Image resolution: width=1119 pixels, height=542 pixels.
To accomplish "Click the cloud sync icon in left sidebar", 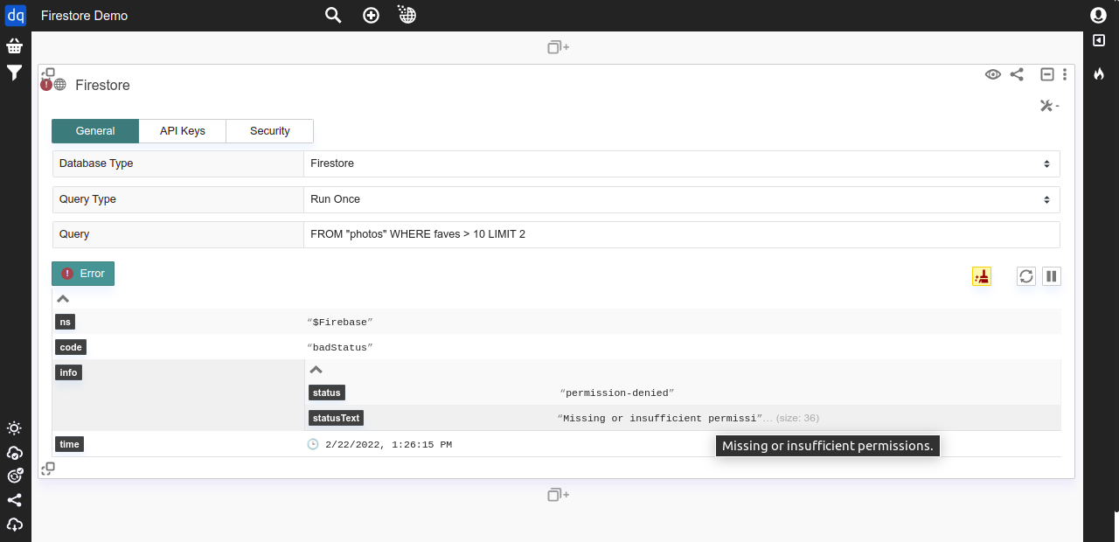I will tap(14, 453).
